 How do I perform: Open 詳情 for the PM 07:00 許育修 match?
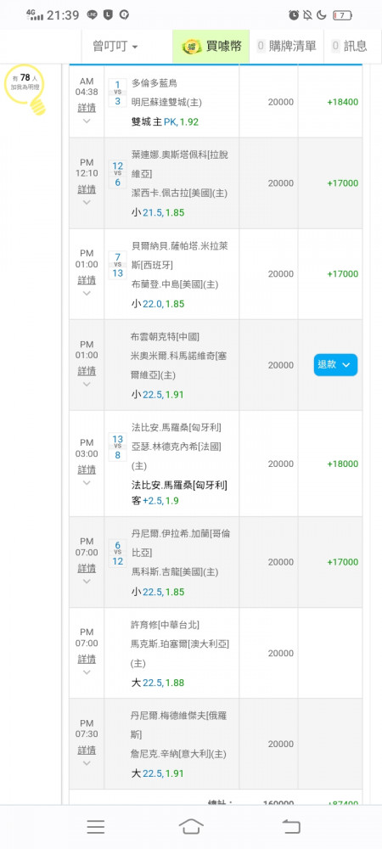[87, 659]
